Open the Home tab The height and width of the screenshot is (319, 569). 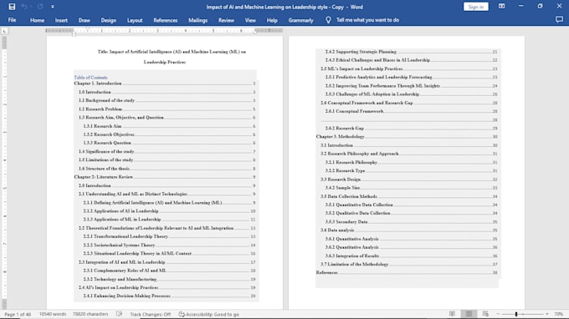tap(37, 20)
